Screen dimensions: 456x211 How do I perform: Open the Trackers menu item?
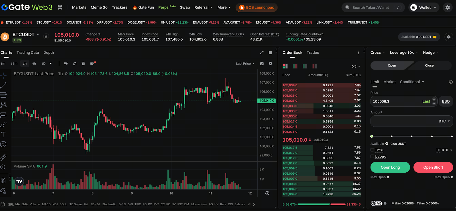tap(120, 7)
